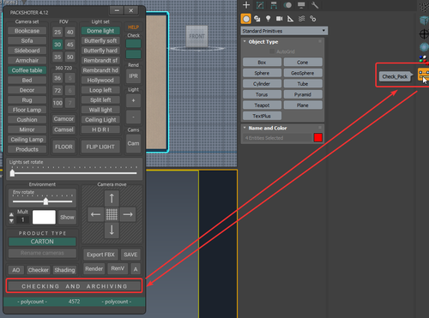Screen dimensions: 429x318
Task: Click the Render button
Action: [x=94, y=269]
